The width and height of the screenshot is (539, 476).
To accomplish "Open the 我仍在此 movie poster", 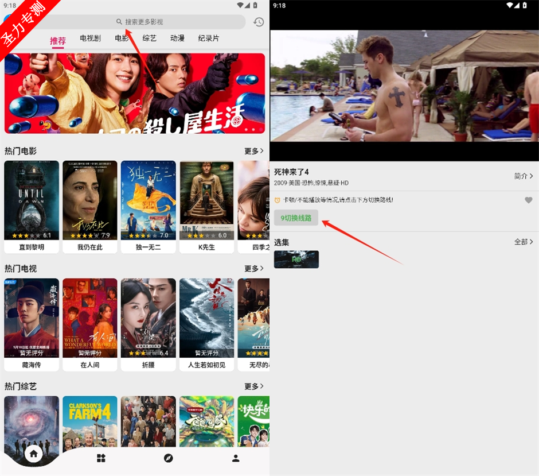I will click(90, 200).
